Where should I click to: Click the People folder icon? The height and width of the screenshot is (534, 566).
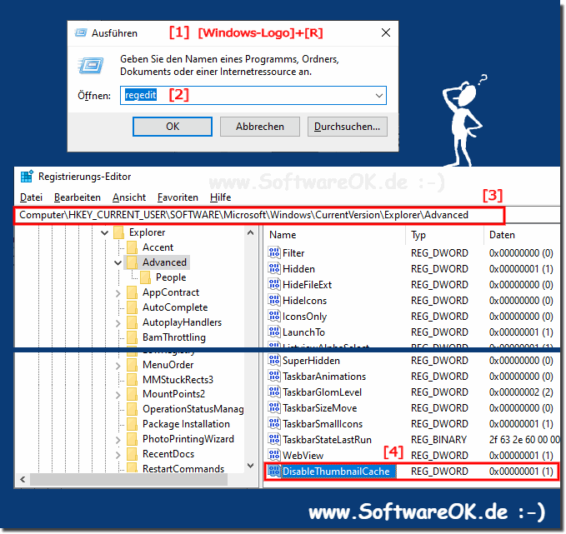point(146,277)
